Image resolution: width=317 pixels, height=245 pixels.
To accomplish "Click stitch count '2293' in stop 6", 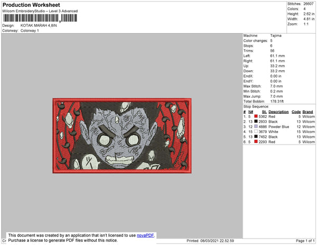I will click(263, 142).
